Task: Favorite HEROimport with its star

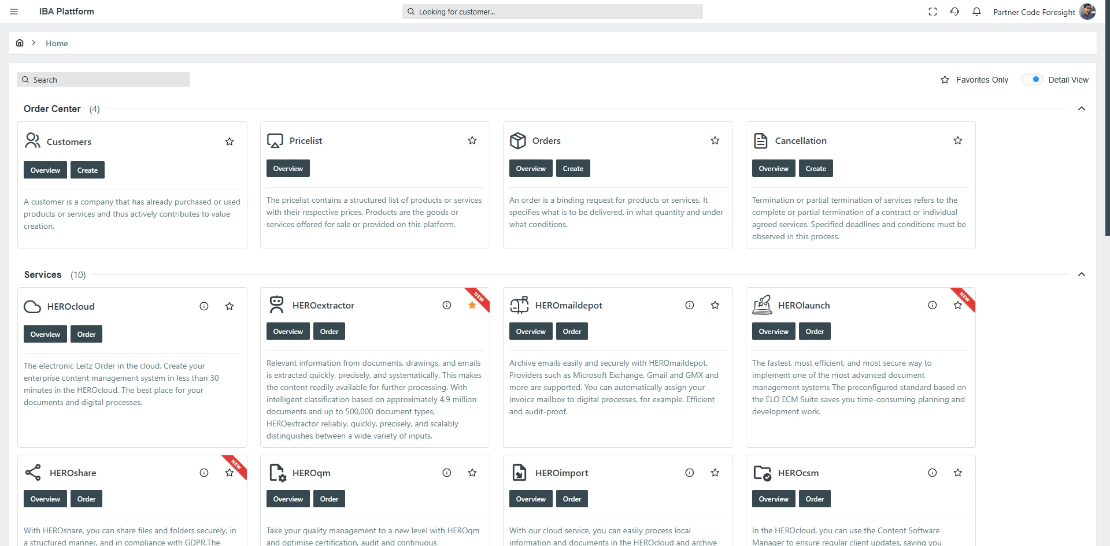Action: pos(715,473)
